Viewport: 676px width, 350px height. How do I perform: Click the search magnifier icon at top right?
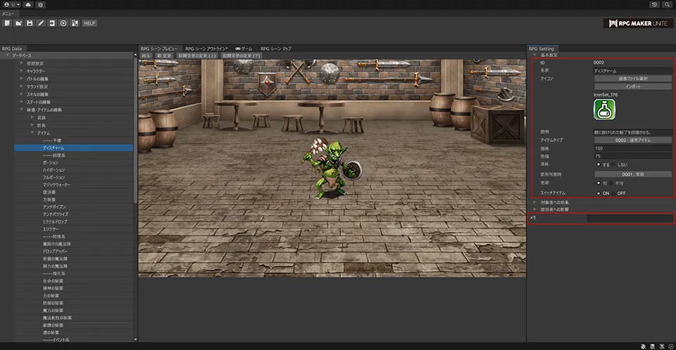coord(666,5)
